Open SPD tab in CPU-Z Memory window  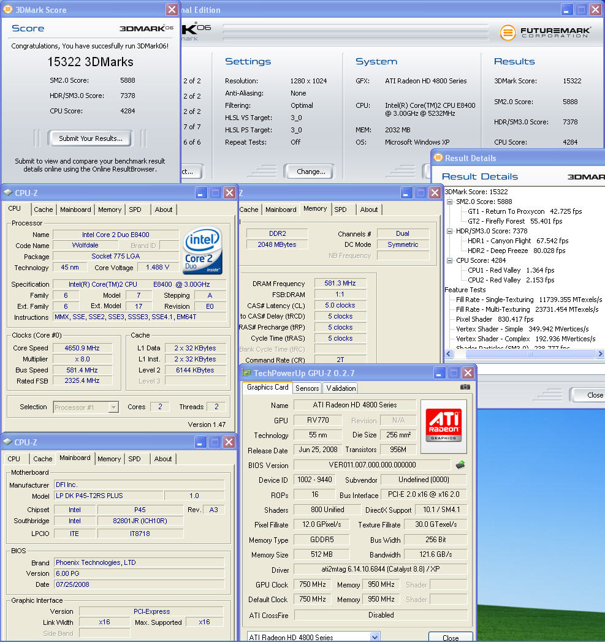point(340,210)
